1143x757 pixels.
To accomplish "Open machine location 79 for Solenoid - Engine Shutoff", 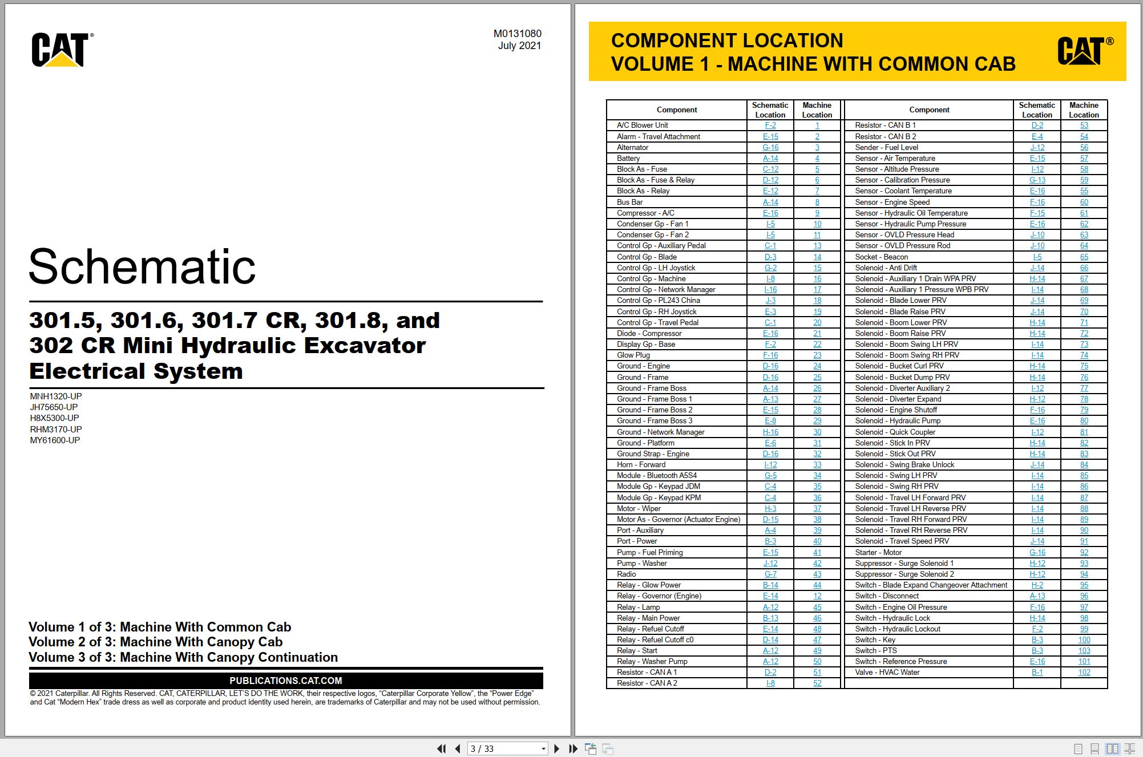I will 1084,410.
